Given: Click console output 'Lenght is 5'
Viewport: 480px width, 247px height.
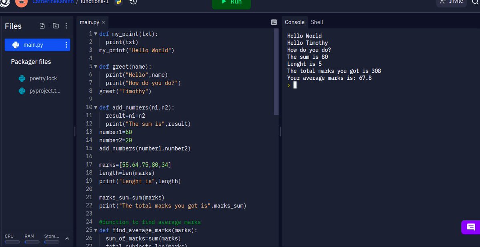Looking at the screenshot, I should click(x=304, y=64).
